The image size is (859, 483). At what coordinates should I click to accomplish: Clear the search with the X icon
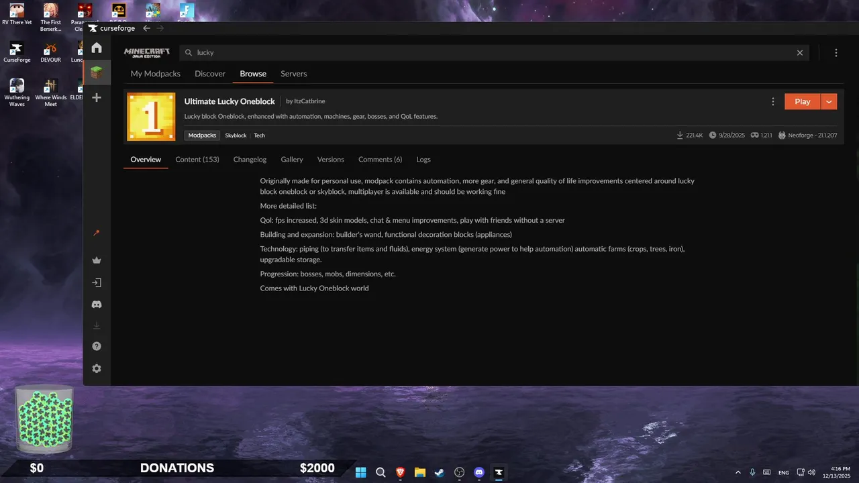tap(800, 52)
